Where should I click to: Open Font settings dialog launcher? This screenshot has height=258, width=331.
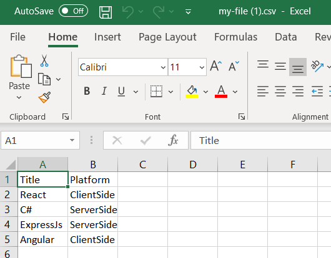point(242,117)
